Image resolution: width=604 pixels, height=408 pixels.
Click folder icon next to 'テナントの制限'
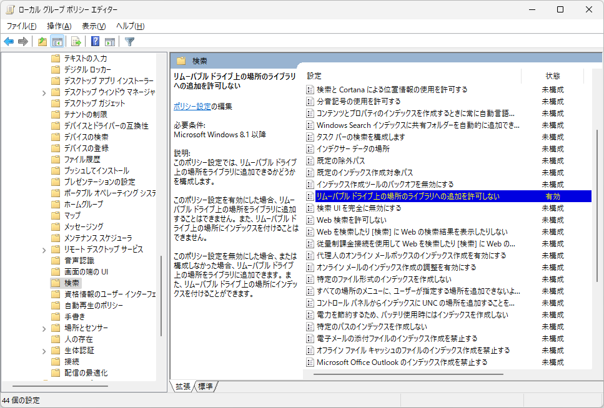(56, 115)
